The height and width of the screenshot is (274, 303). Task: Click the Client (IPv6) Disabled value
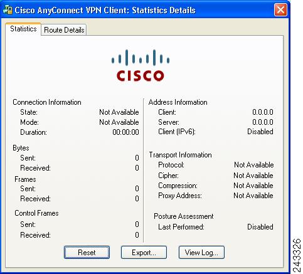point(260,132)
